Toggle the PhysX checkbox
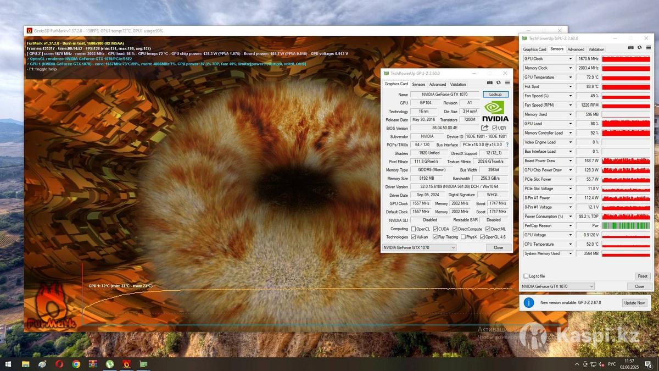Viewport: 659px width, 371px height. pyautogui.click(x=463, y=237)
